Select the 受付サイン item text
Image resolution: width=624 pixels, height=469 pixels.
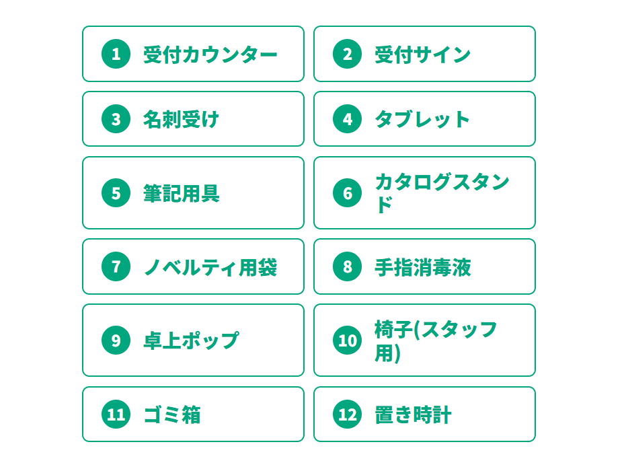pos(422,54)
